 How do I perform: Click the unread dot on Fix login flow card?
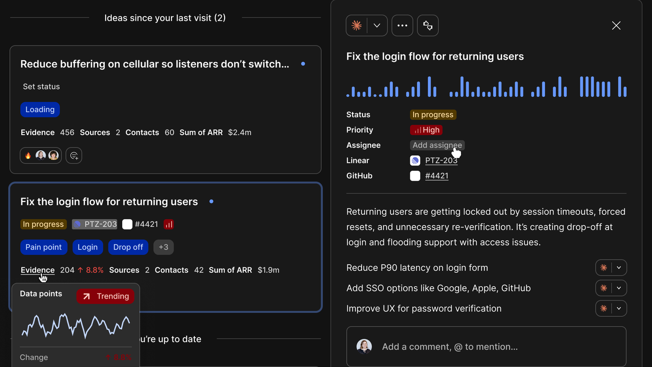[211, 202]
